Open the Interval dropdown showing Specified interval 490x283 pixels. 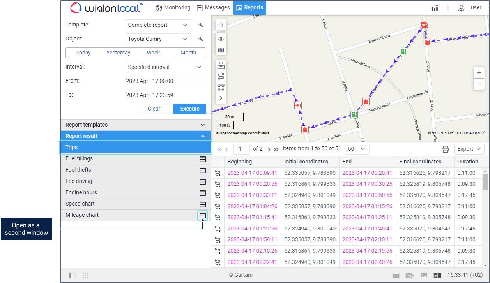tap(165, 67)
